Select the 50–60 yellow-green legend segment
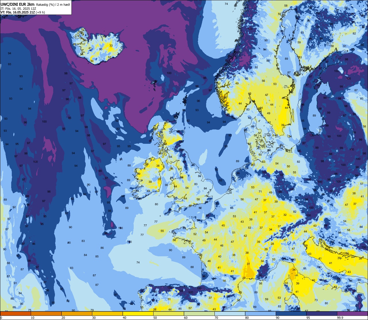The image size is (368, 320). click(168, 313)
